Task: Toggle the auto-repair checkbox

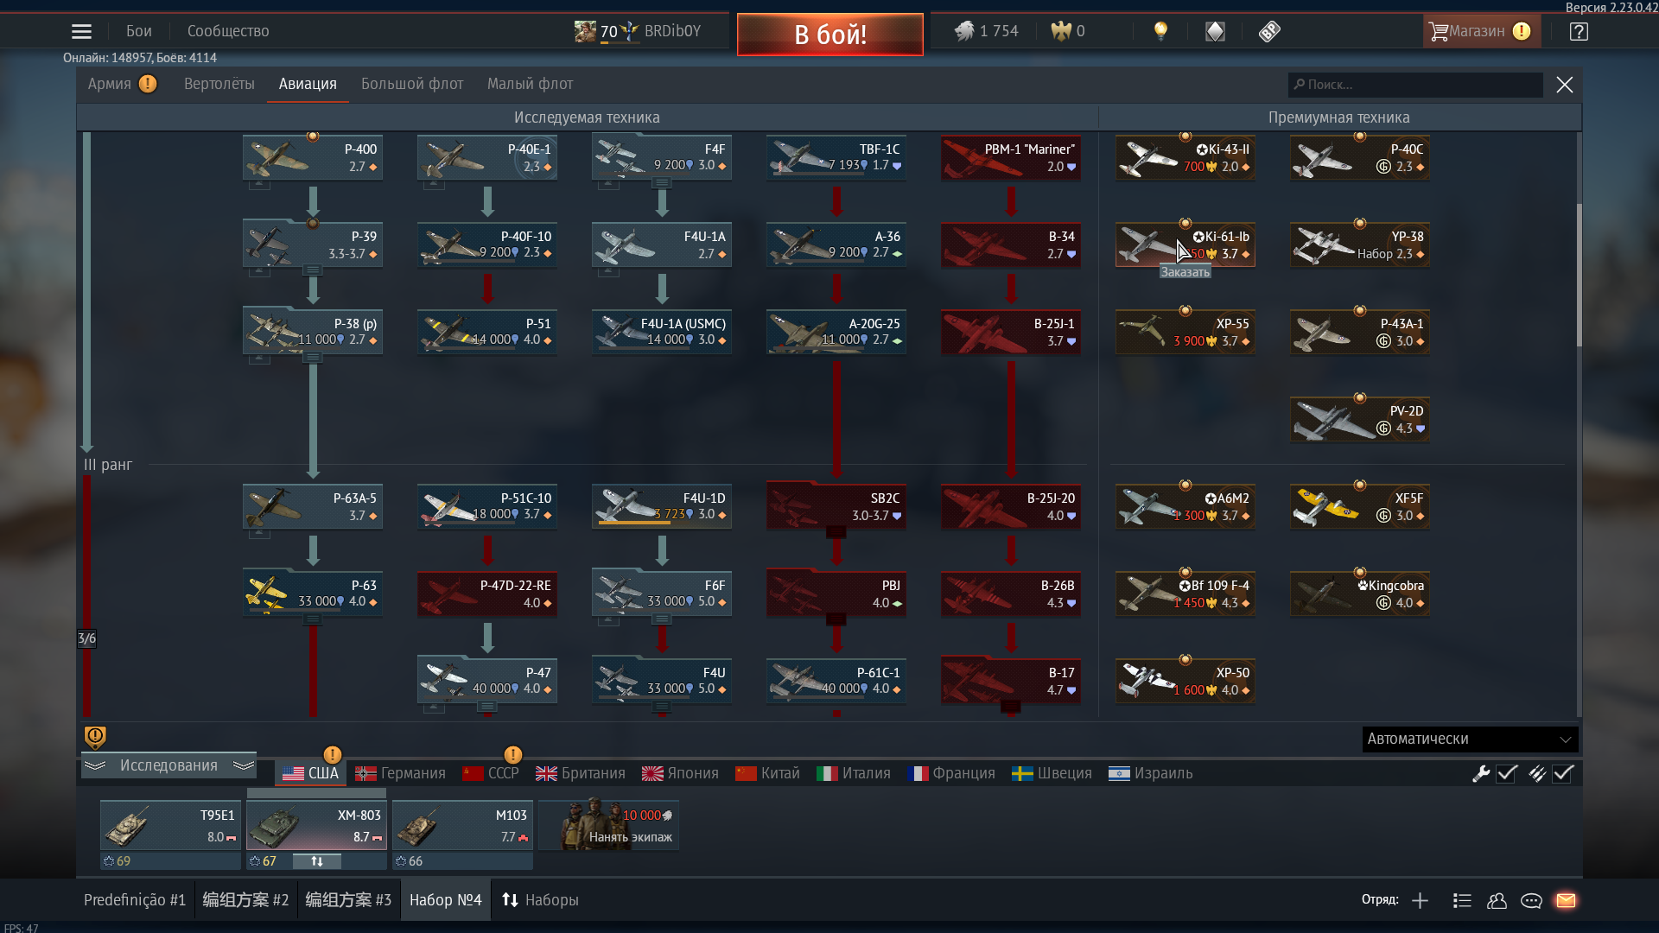Action: [1507, 773]
